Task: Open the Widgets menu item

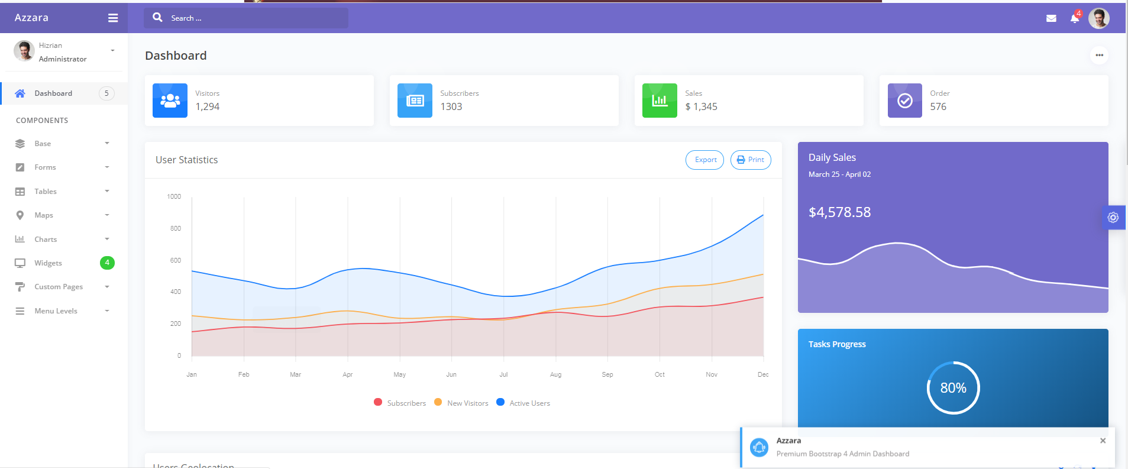Action: pyautogui.click(x=64, y=263)
